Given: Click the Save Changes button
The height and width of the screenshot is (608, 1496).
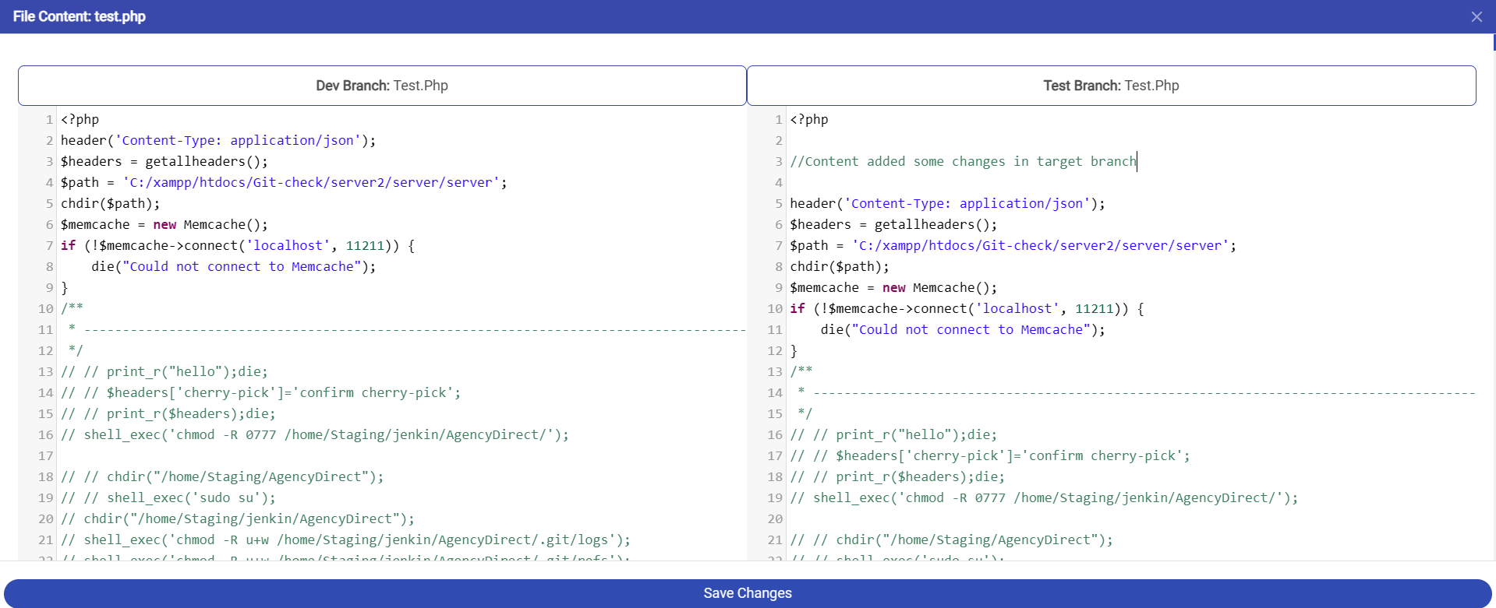Looking at the screenshot, I should (747, 593).
